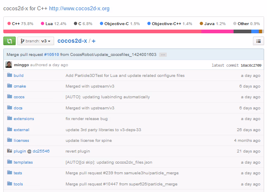Open 'Merge pull request #10447' commit
The image size is (267, 192).
(121, 184)
